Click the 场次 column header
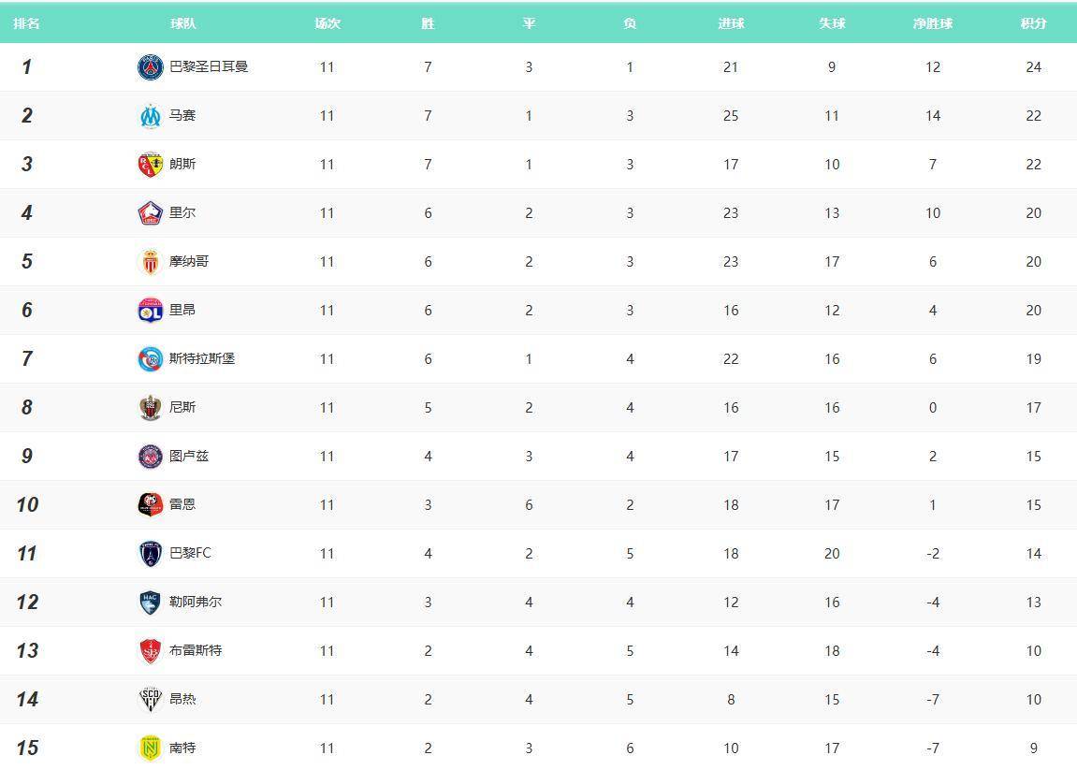This screenshot has width=1077, height=770. 327,23
